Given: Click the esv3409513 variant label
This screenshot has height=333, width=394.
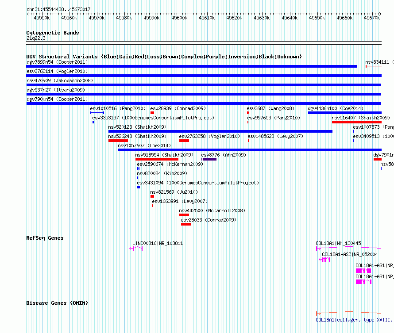Looking at the screenshot, I should [x=373, y=136].
